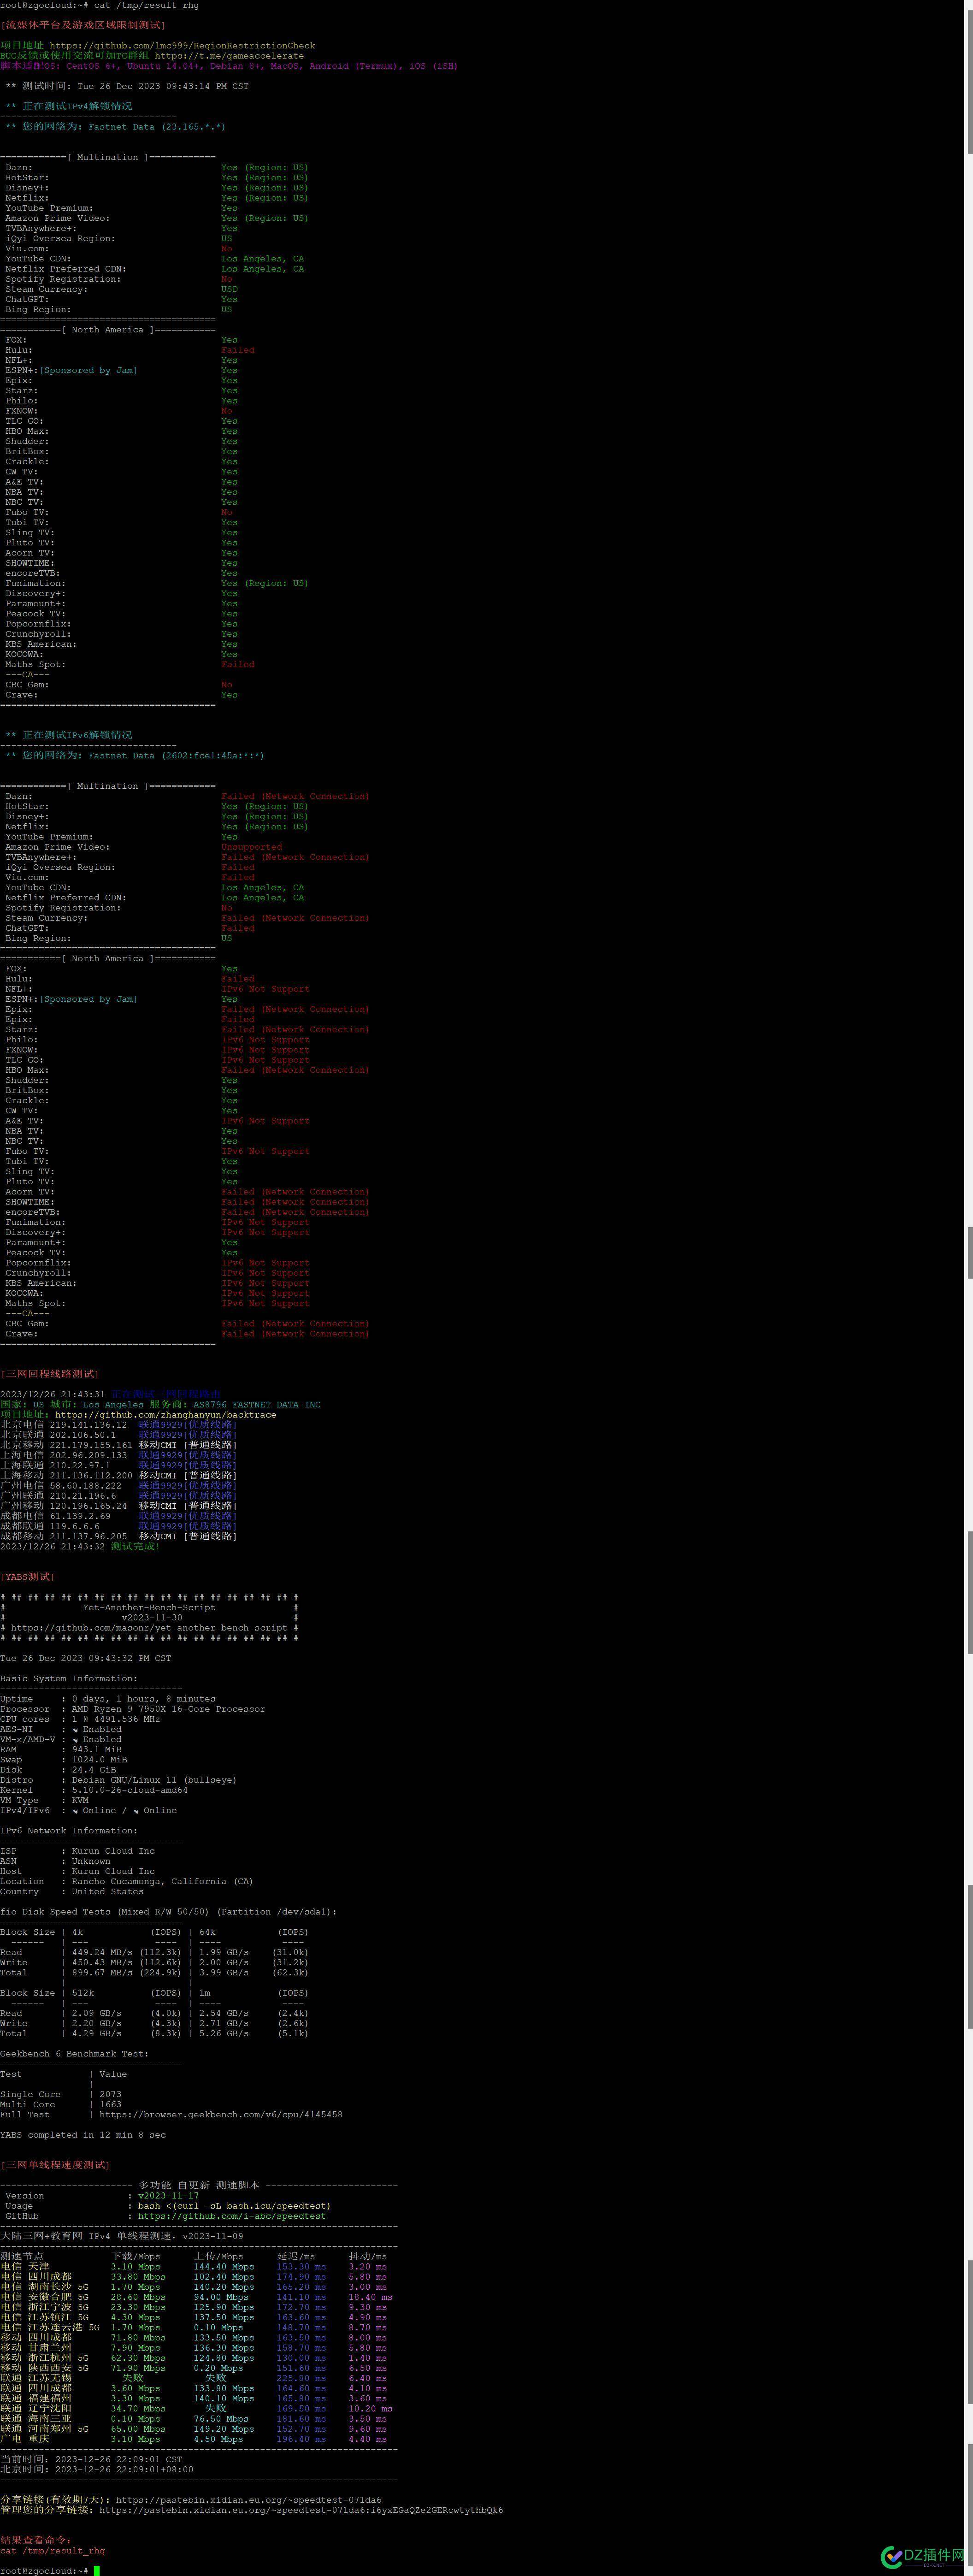Image resolution: width=973 pixels, height=2576 pixels.
Task: Select the red header '[YABS测试]'
Action: click(28, 1577)
